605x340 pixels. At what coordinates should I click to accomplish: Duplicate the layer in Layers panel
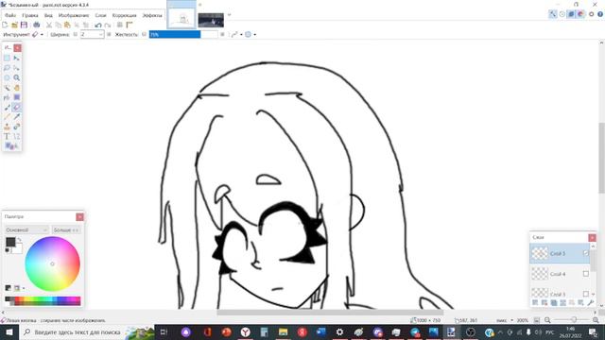pos(554,302)
